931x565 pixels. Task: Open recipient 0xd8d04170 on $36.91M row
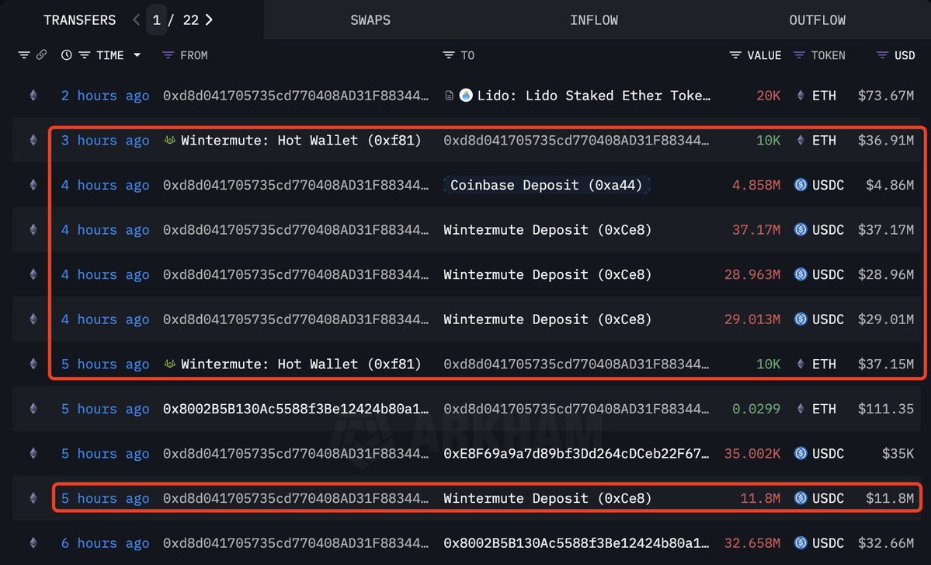point(576,140)
